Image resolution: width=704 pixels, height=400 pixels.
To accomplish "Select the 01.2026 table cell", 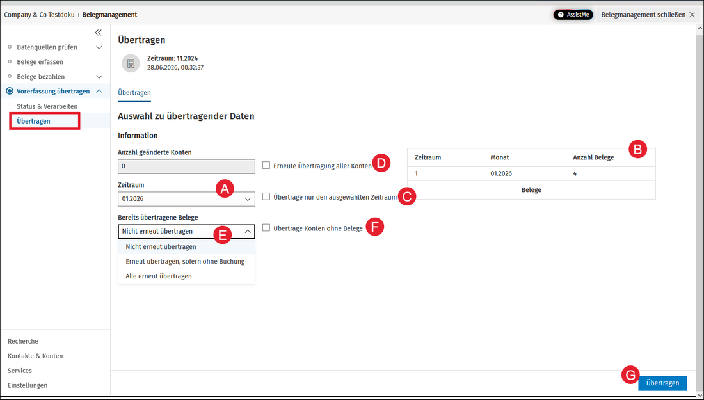I will coord(501,173).
